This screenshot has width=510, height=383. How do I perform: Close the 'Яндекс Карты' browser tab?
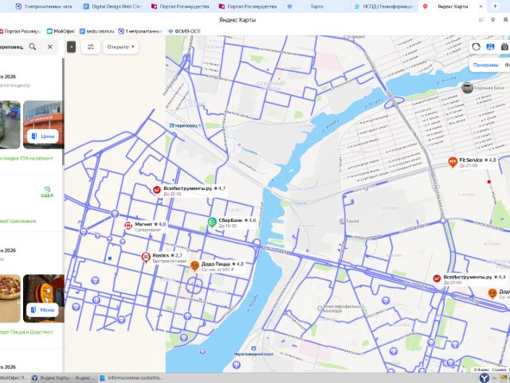click(x=481, y=6)
